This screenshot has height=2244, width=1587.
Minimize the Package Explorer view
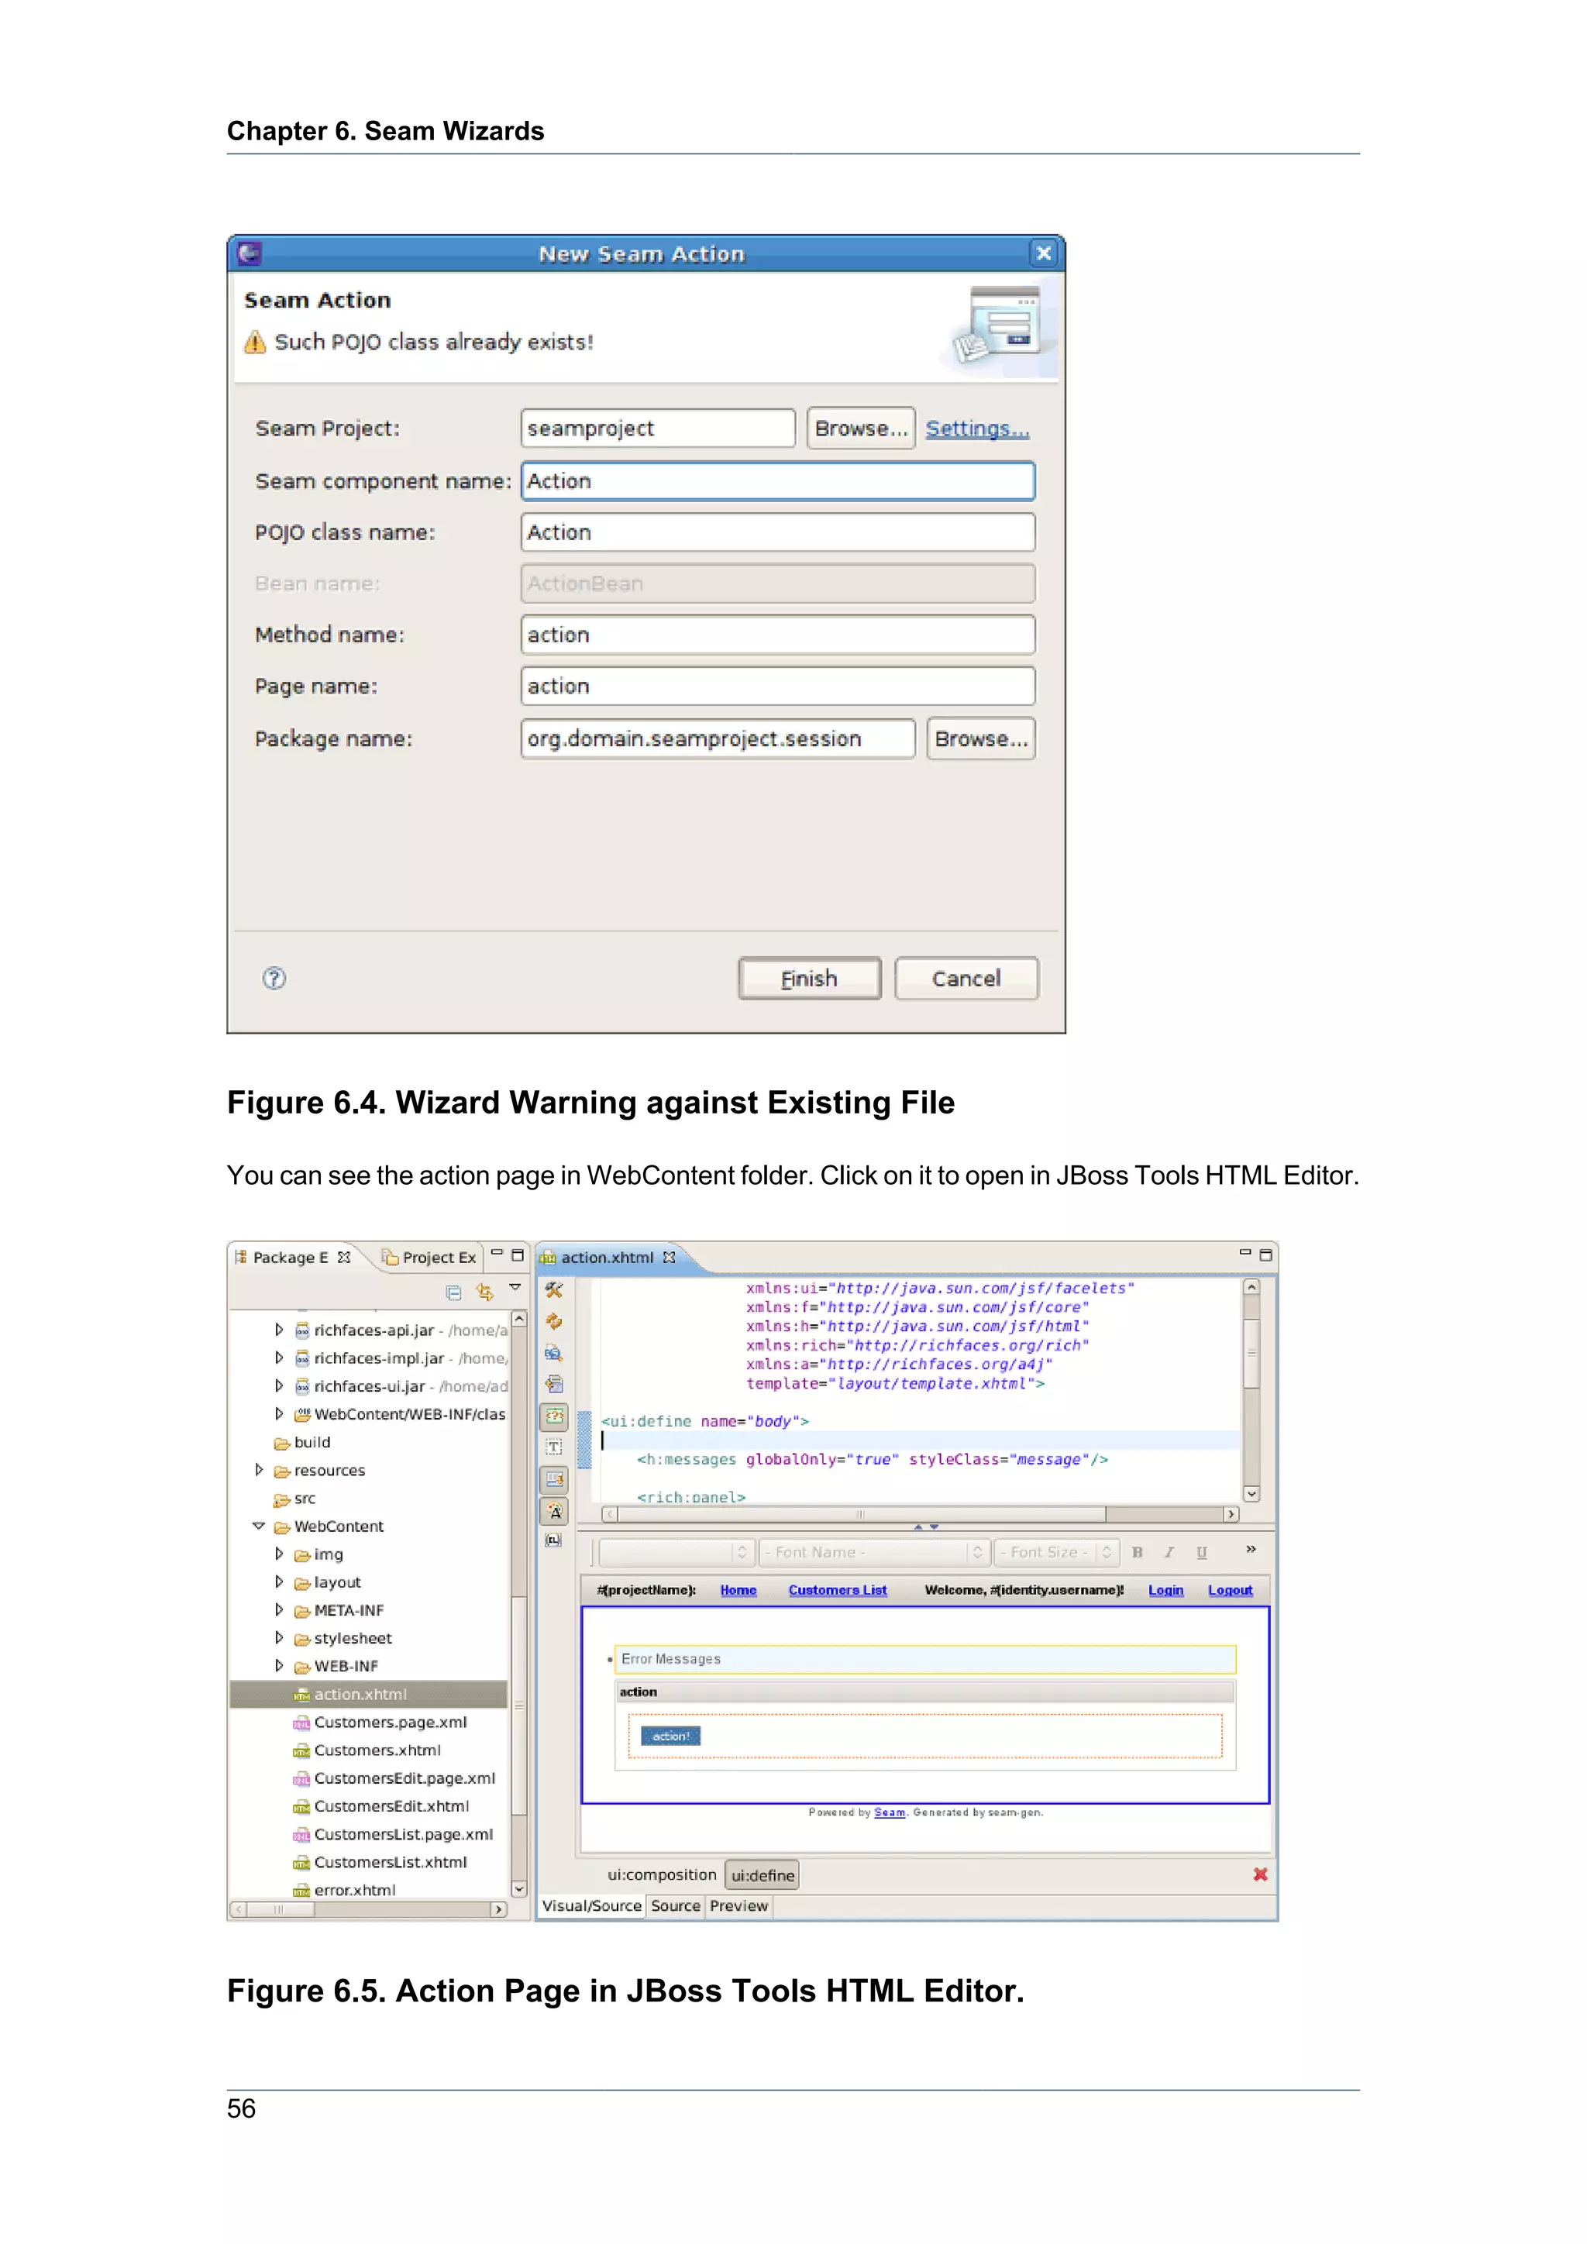(x=497, y=1253)
